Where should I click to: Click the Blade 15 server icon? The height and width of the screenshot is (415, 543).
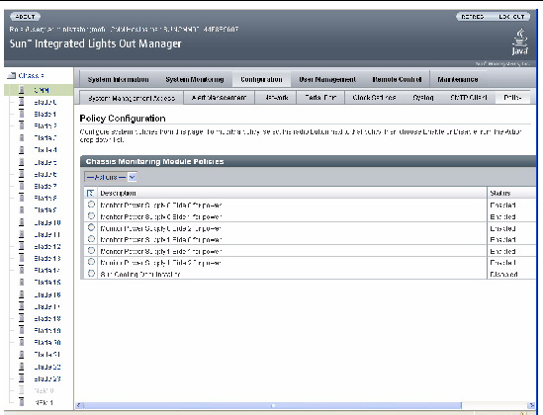click(22, 283)
